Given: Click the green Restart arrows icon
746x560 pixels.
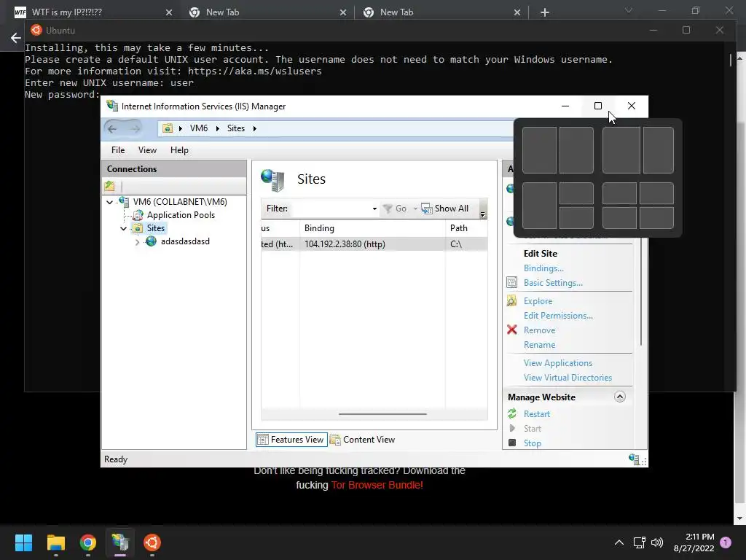Looking at the screenshot, I should coord(512,414).
